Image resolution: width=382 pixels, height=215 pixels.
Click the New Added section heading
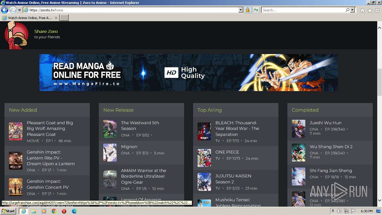[x=23, y=110]
